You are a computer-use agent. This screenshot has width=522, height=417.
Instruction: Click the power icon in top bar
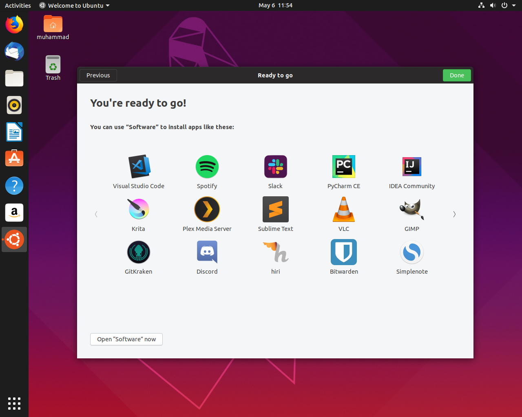[504, 5]
